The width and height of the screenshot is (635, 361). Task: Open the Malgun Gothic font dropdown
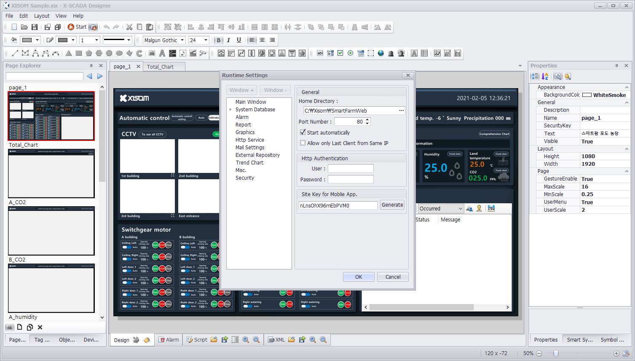point(182,40)
